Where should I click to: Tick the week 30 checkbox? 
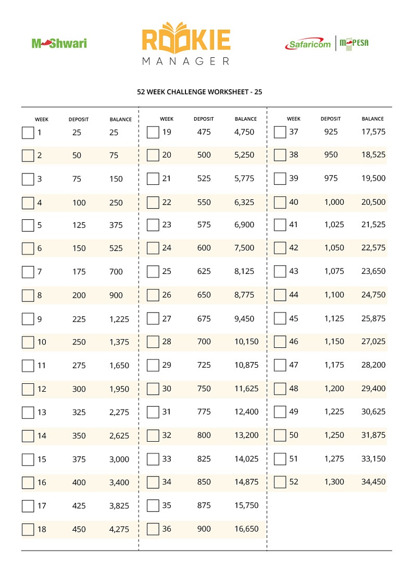coord(153,389)
